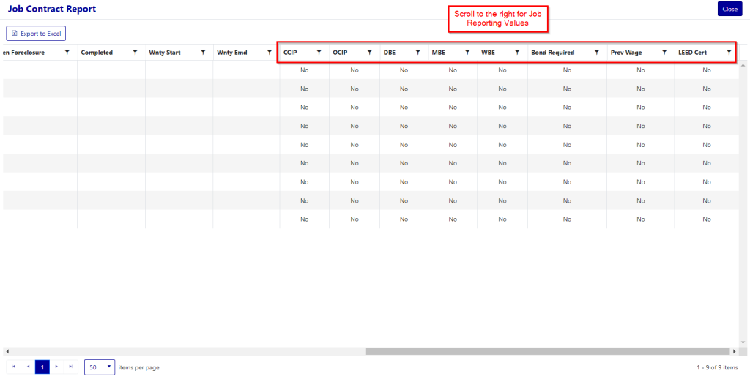Click the Job Contract Report title
Image resolution: width=750 pixels, height=379 pixels.
point(52,9)
